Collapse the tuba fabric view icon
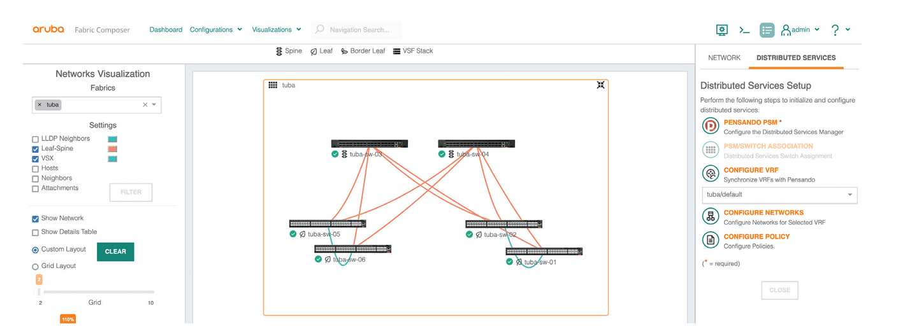The width and height of the screenshot is (912, 329). (600, 85)
